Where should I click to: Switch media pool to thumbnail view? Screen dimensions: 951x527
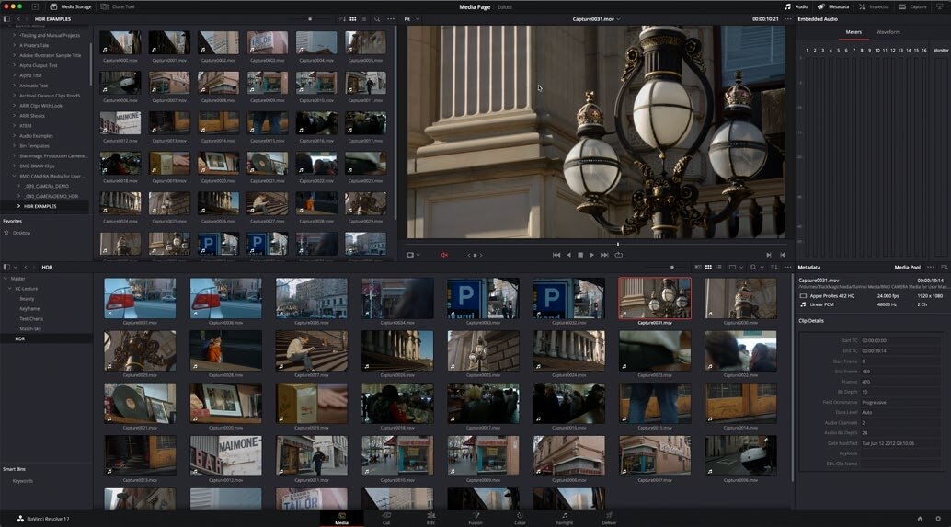click(708, 268)
